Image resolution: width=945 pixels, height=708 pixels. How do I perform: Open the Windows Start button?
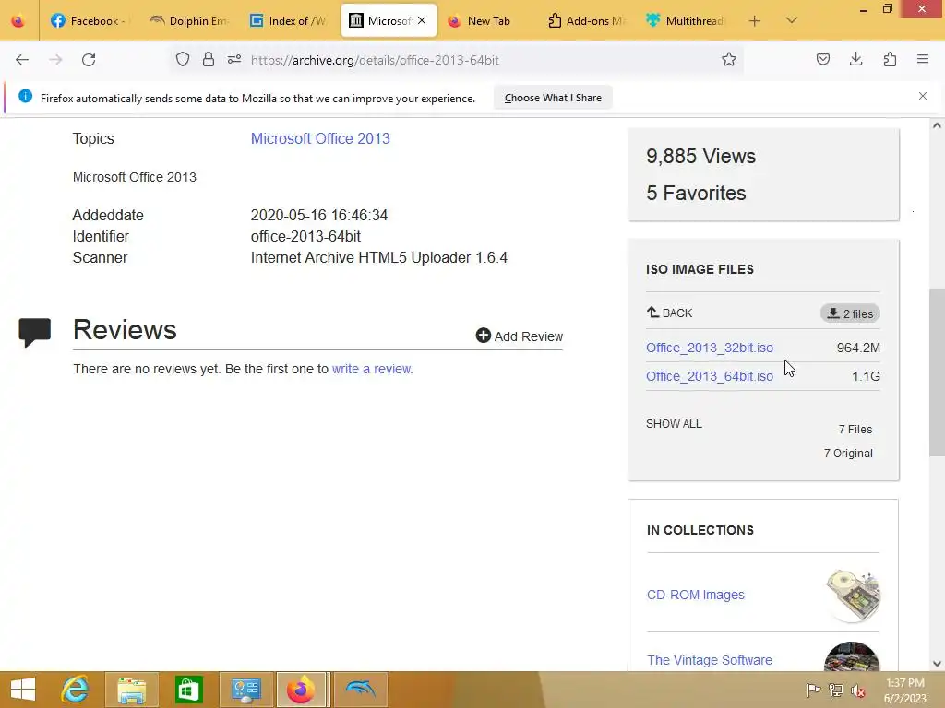tap(23, 690)
